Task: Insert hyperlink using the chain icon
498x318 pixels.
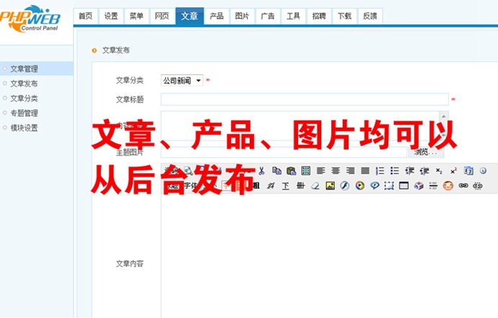Action: (x=463, y=185)
